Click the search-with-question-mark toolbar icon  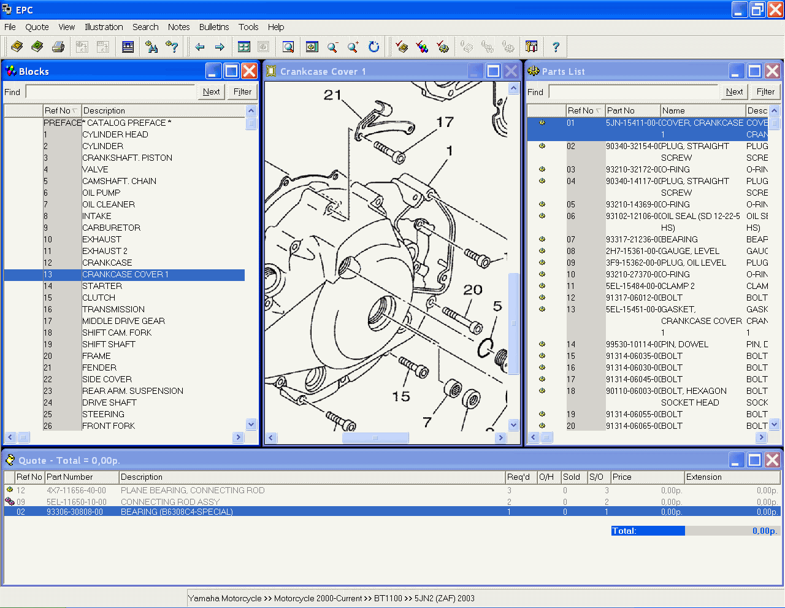coord(172,47)
